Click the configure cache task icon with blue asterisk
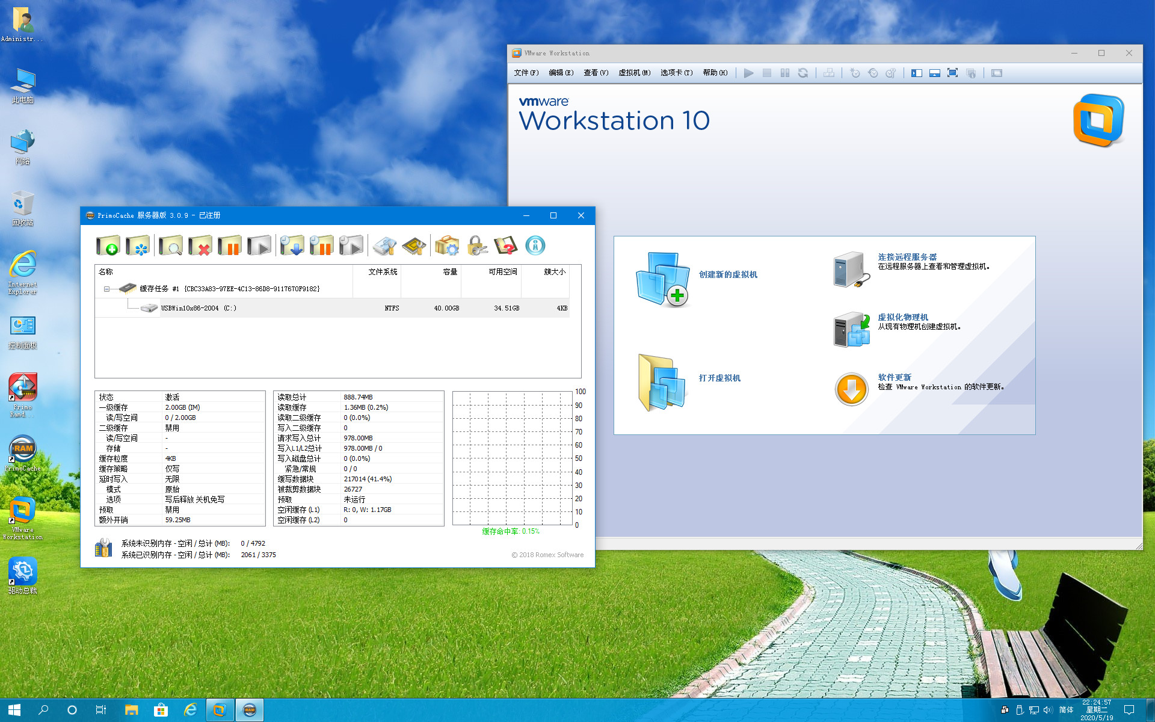Viewport: 1155px width, 722px height. coord(138,245)
